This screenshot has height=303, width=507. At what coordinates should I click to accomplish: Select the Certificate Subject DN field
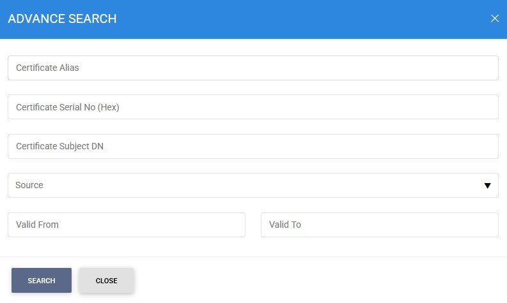(253, 146)
